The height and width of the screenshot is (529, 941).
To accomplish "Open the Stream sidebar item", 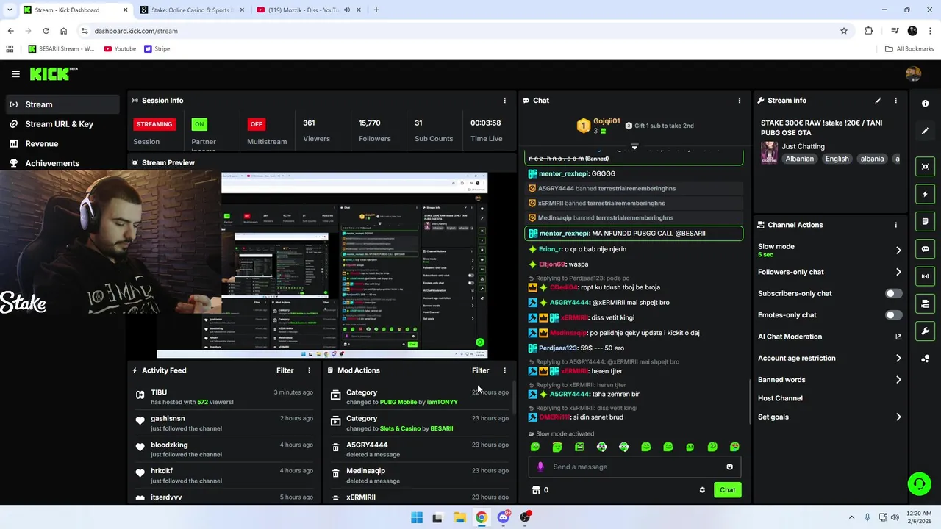I will tap(62, 104).
